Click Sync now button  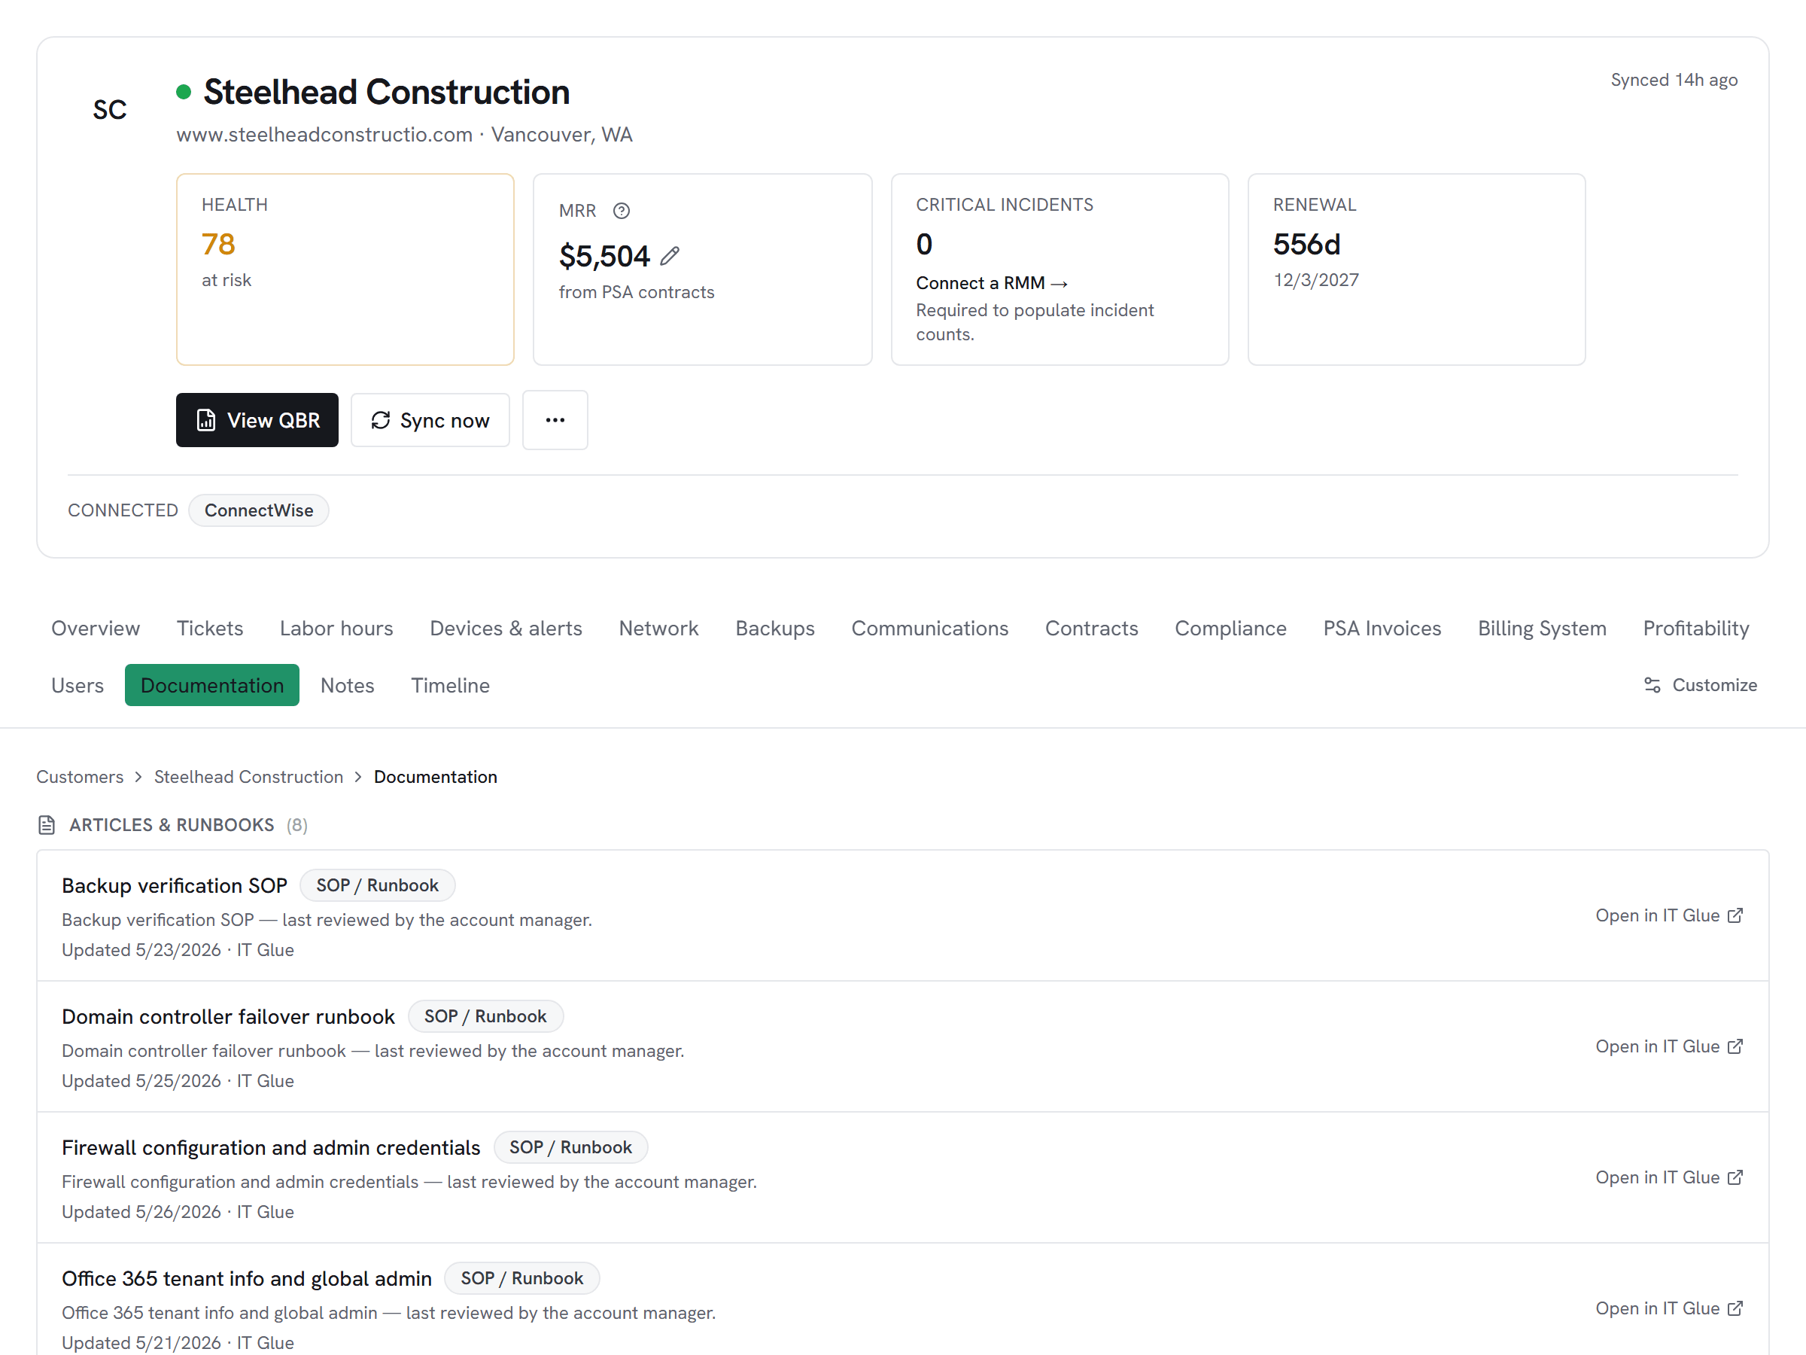[x=430, y=420]
